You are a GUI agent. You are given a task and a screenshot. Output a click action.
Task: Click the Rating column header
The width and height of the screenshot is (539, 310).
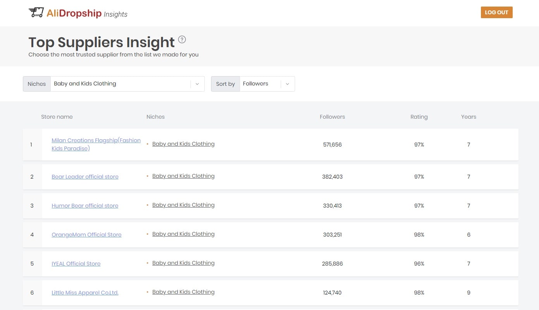tap(419, 117)
